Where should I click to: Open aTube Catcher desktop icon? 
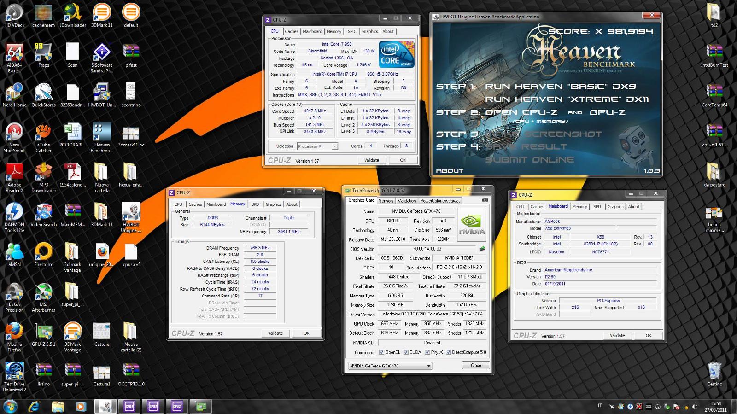43,137
